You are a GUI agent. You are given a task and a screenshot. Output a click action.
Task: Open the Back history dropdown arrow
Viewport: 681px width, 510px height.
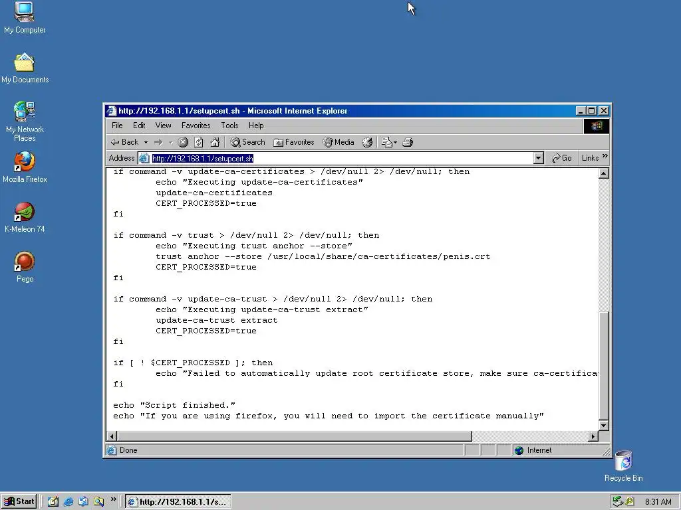click(x=146, y=142)
